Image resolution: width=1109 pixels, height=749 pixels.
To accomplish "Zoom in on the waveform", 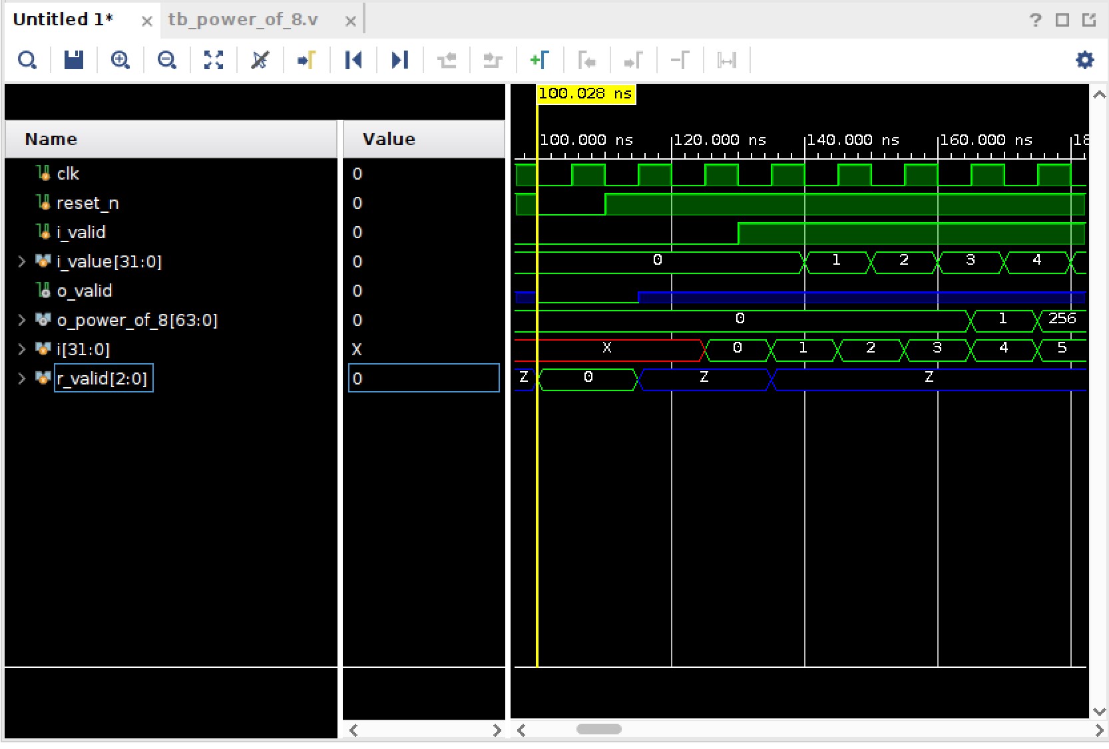I will click(x=120, y=61).
